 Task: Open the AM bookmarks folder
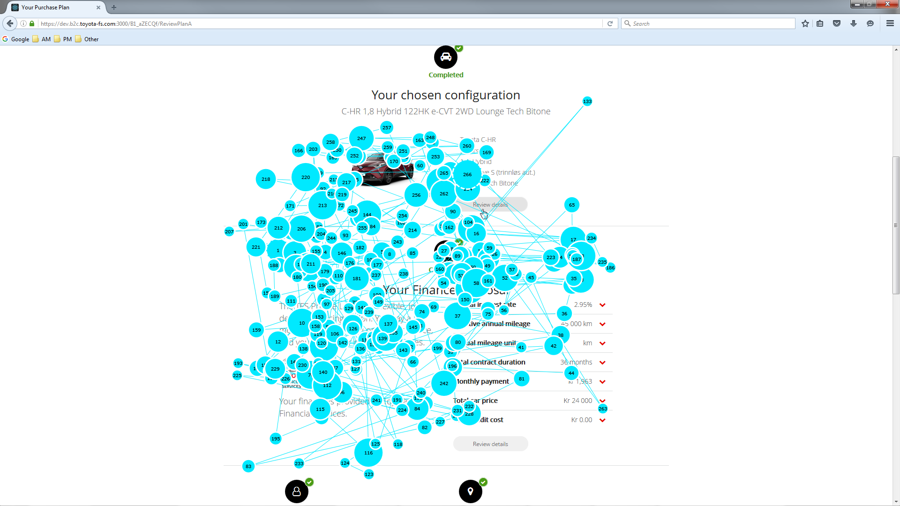coord(42,39)
